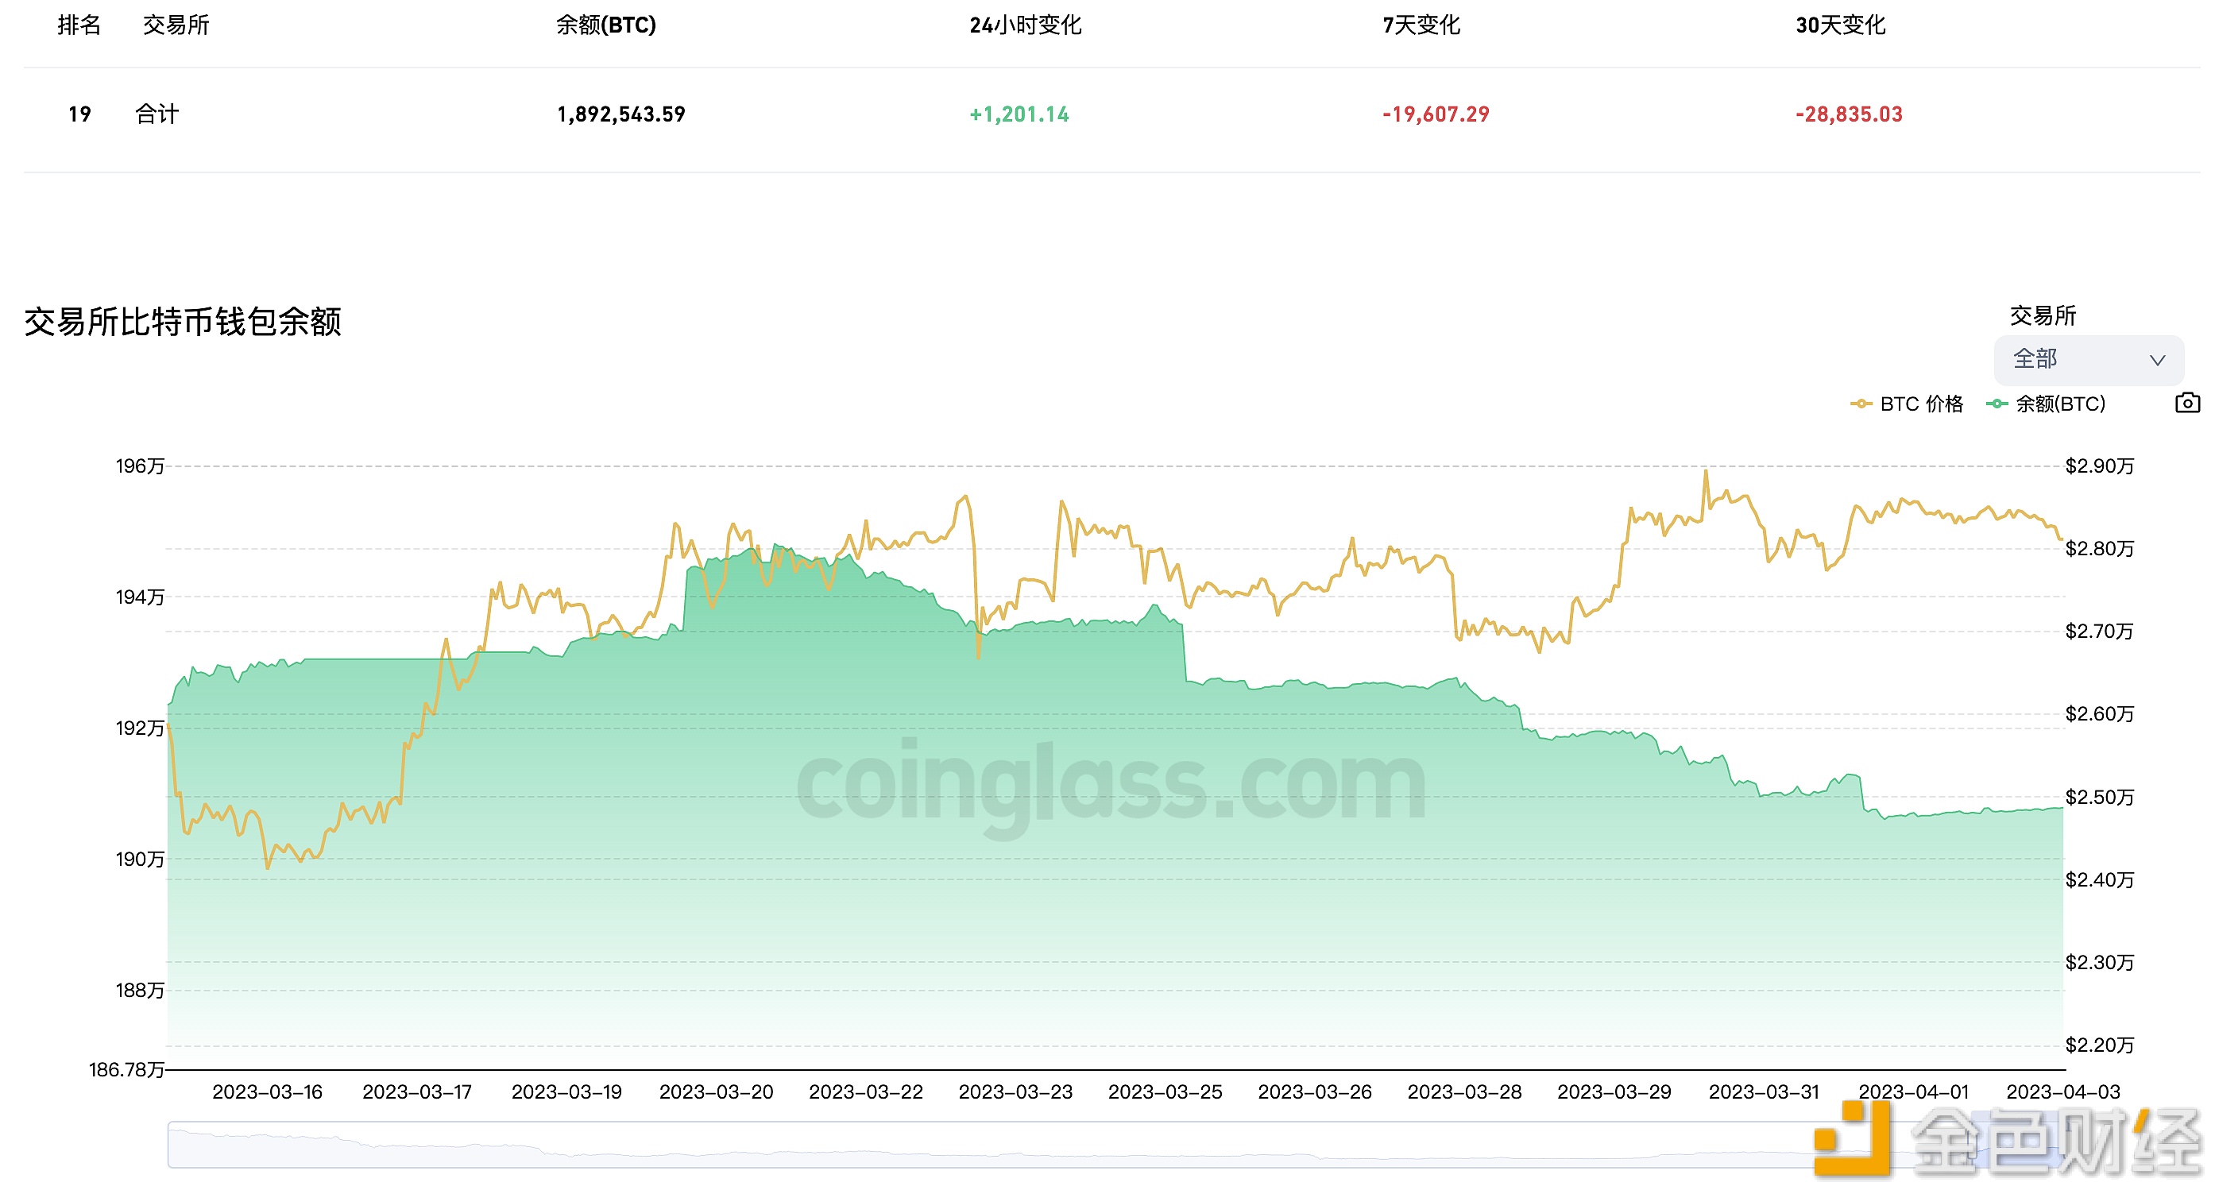Open the 全部 exchange dropdown
The height and width of the screenshot is (1190, 2215).
click(2088, 359)
